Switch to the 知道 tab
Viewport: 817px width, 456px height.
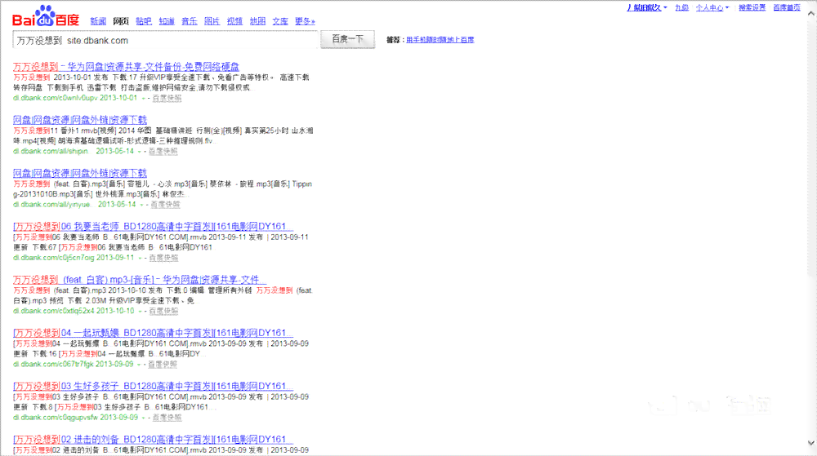click(x=166, y=21)
